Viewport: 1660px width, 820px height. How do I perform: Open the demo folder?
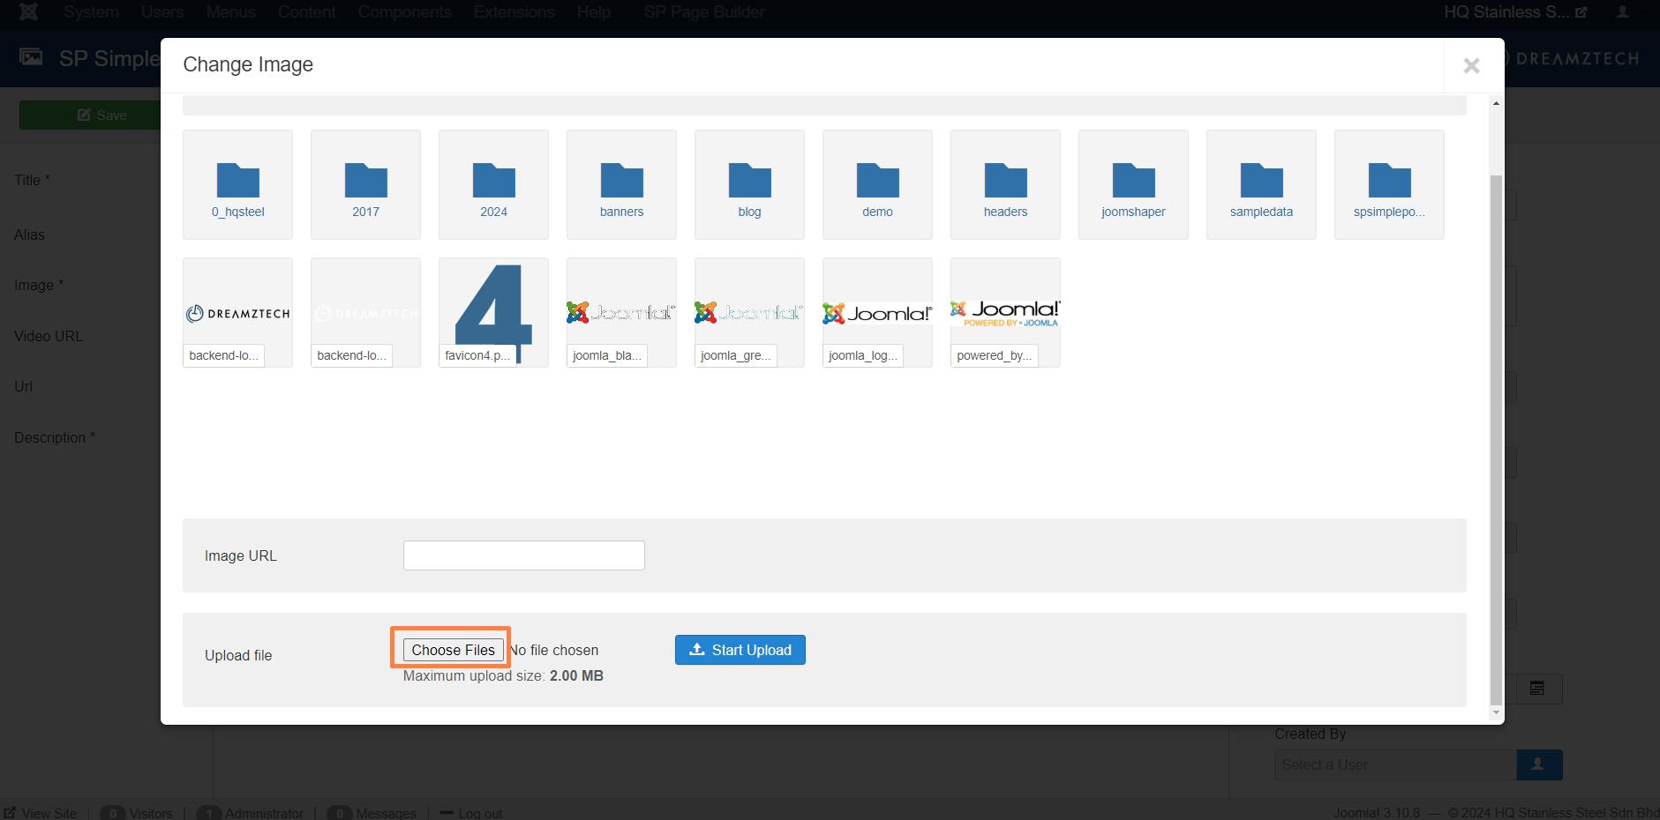[877, 184]
